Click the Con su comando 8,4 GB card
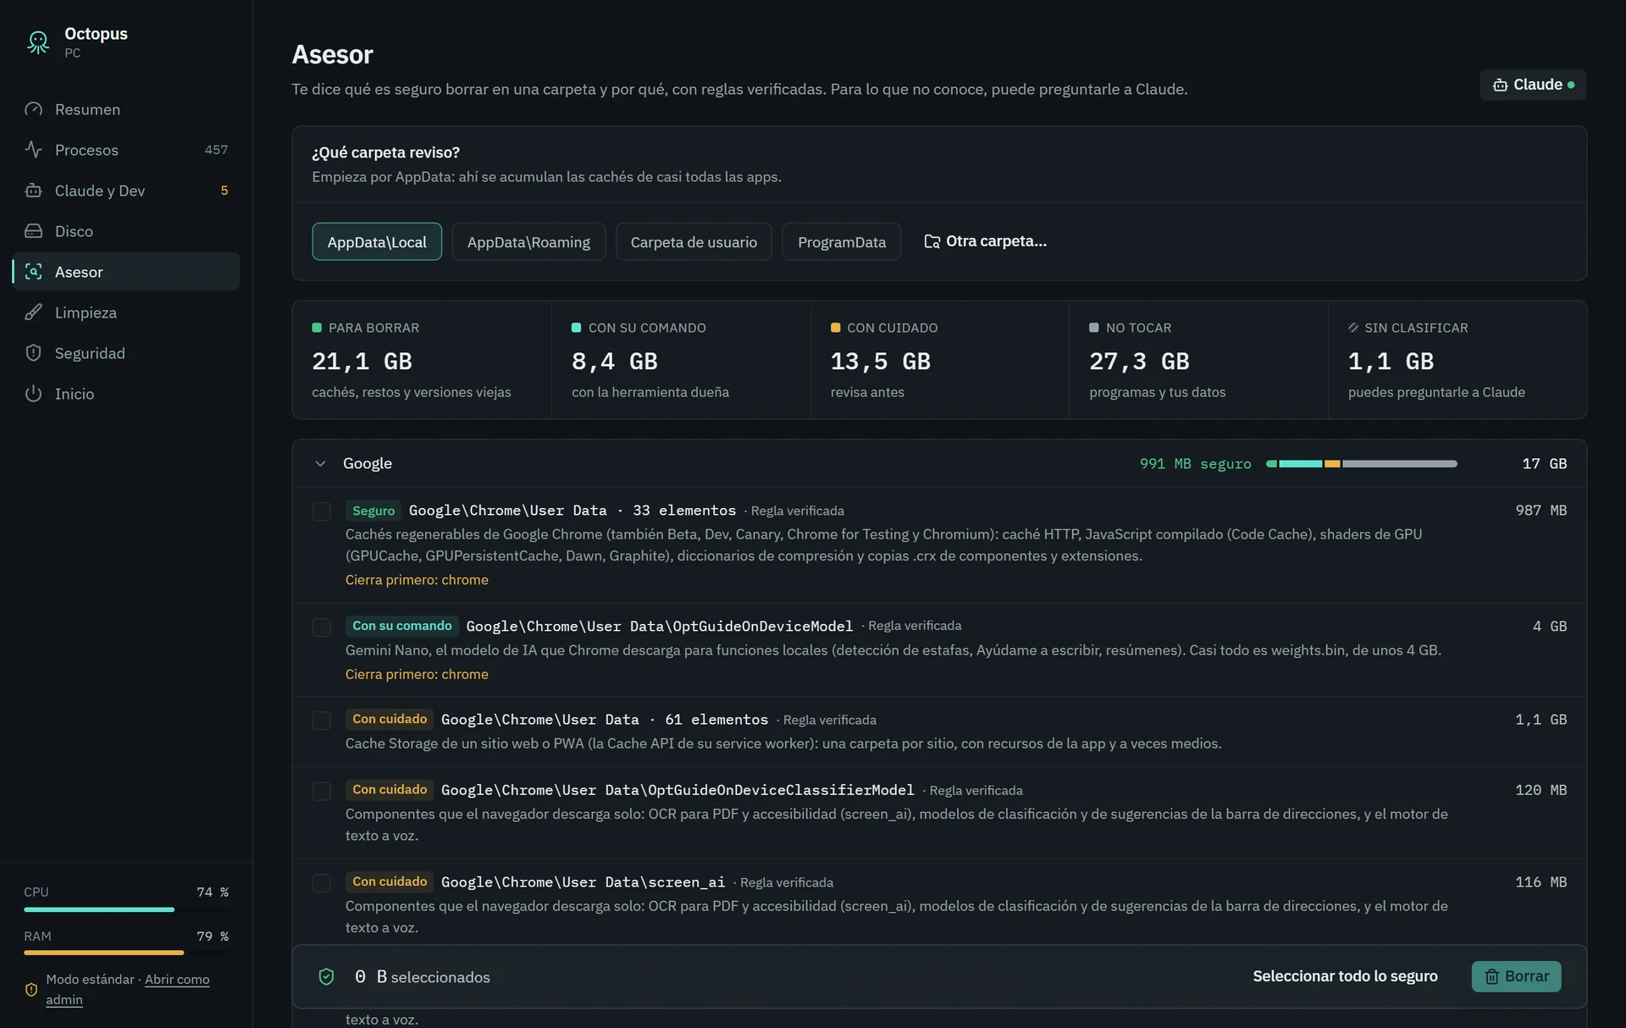This screenshot has width=1626, height=1028. tap(681, 360)
